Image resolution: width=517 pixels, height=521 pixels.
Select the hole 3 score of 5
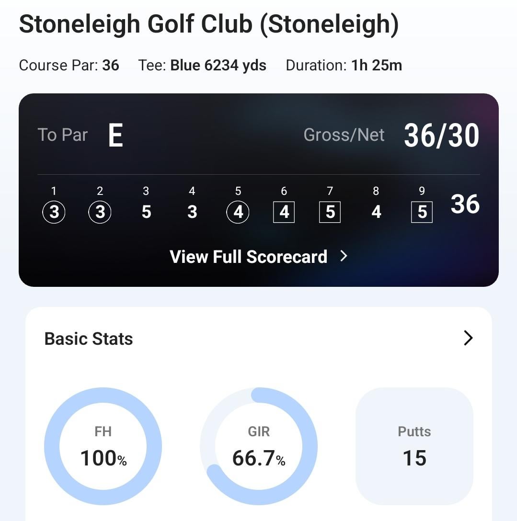click(146, 212)
